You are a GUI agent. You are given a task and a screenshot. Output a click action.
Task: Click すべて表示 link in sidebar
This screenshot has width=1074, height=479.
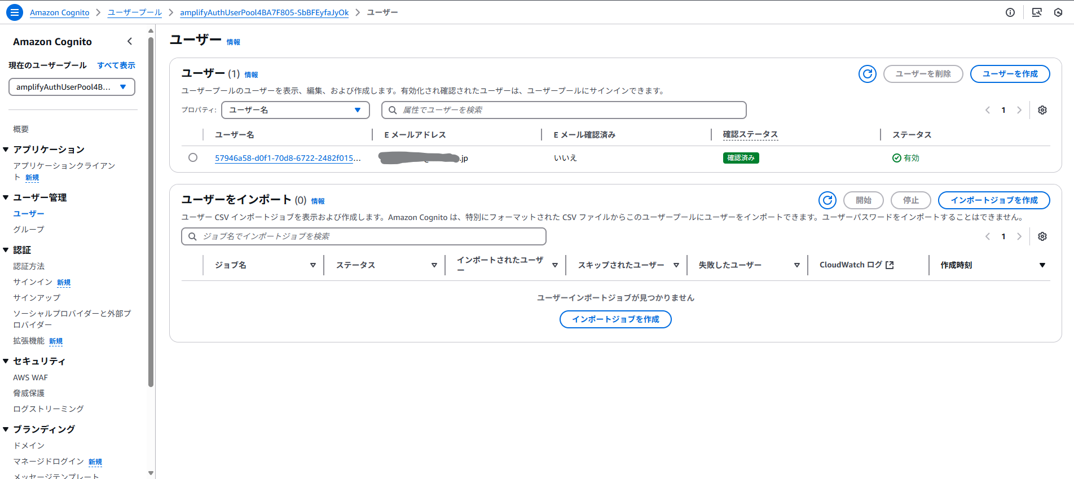click(116, 65)
